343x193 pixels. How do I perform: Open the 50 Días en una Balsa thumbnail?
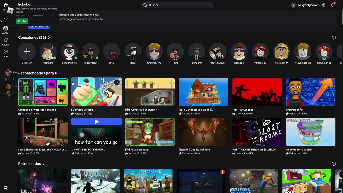point(203,92)
